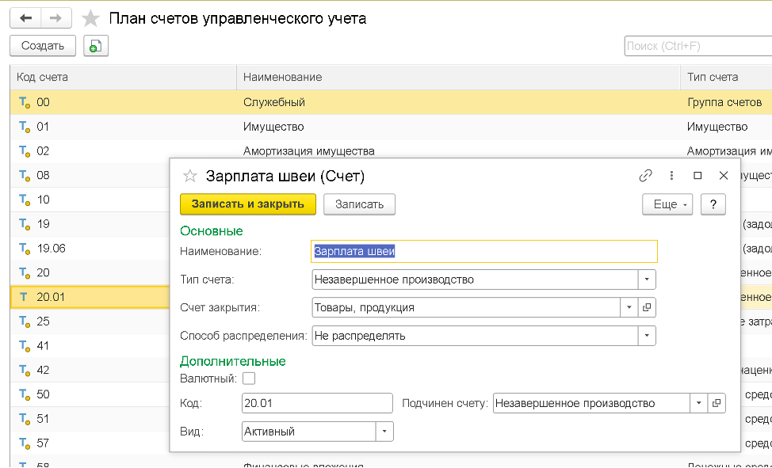Open the dialog's three-dot options menu
Viewport: 772px width, 468px height.
click(671, 176)
